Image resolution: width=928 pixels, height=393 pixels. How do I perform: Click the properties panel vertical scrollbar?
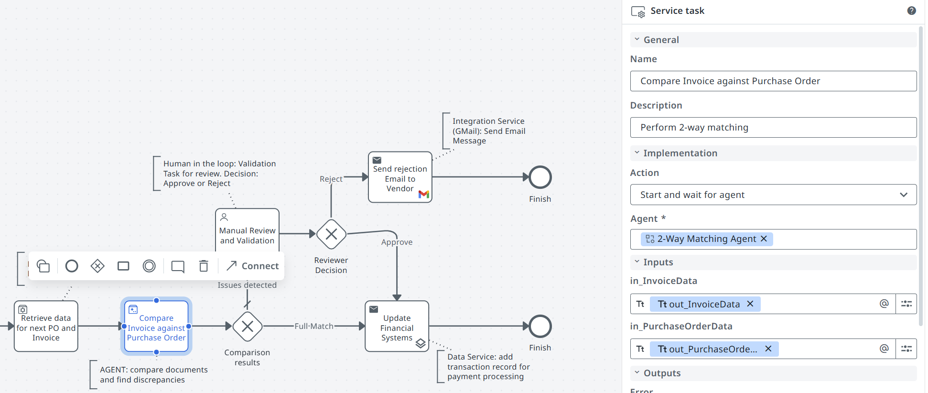pos(921,177)
